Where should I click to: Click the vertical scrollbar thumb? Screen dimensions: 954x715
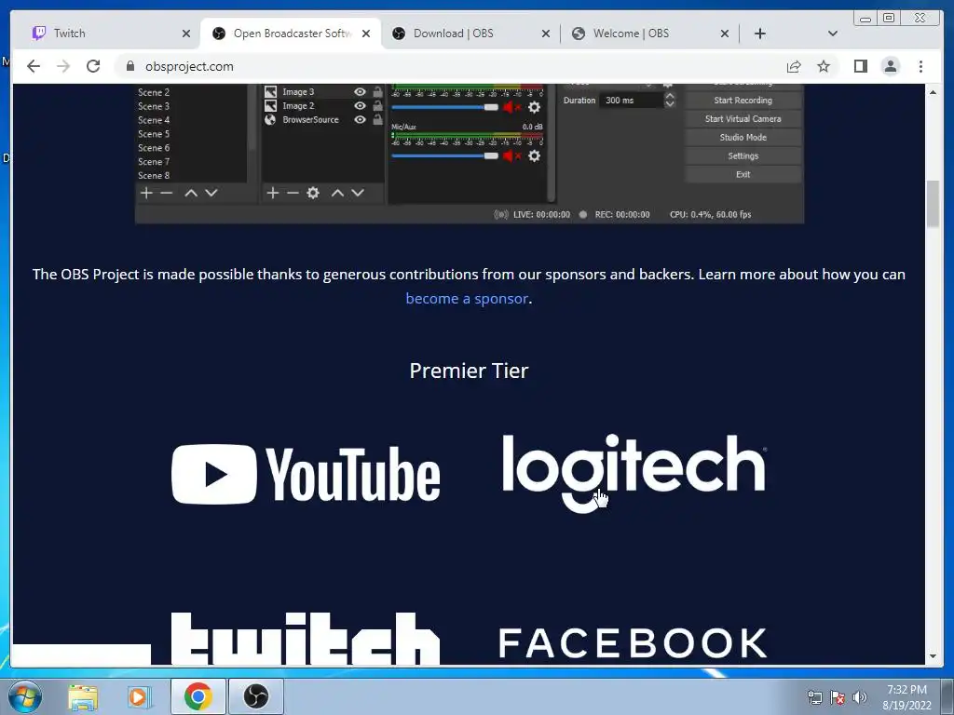point(933,204)
